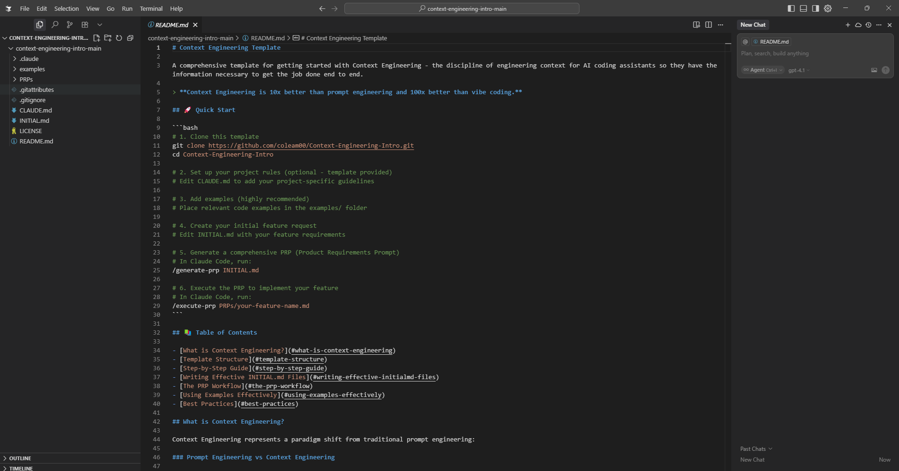The image size is (899, 471).
Task: Open CLAUDE.md in the explorer
Action: pos(70,110)
